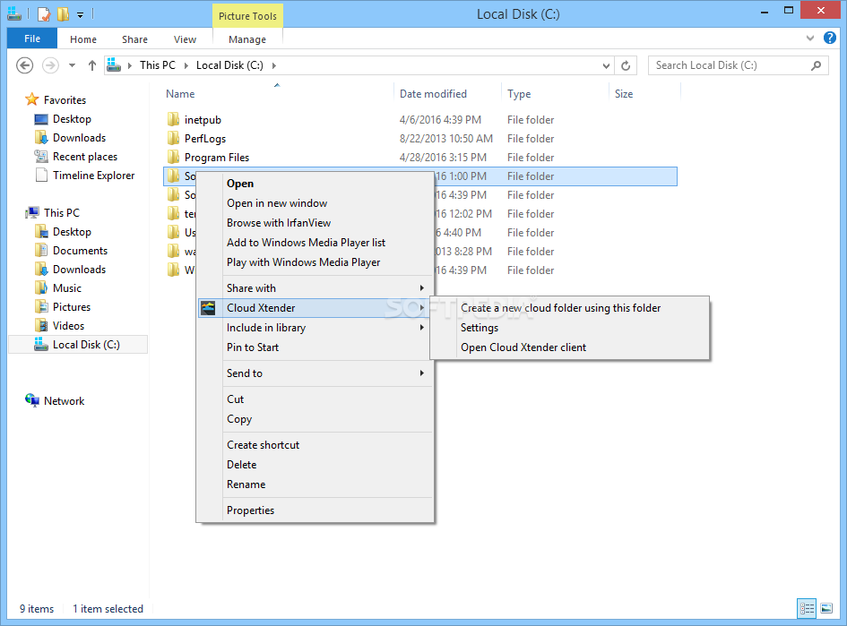
Task: Click the This PC computer icon
Action: (x=32, y=212)
